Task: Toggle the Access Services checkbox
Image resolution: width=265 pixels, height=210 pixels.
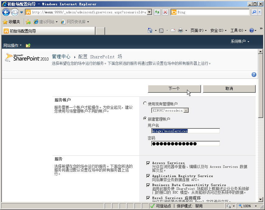Action: point(148,163)
